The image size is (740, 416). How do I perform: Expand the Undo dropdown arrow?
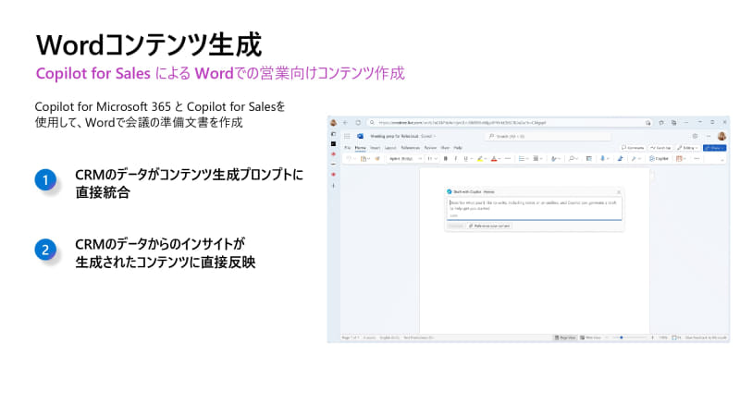pos(354,159)
